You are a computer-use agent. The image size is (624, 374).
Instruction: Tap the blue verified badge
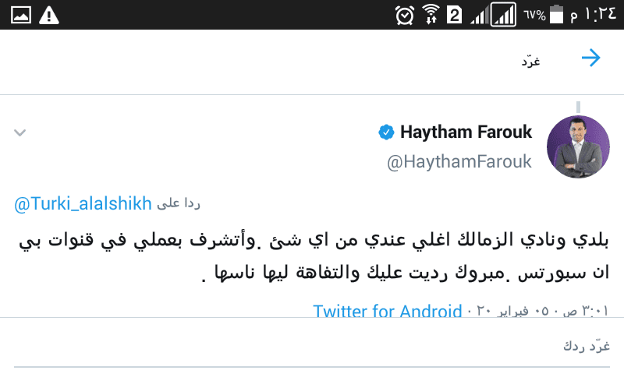pyautogui.click(x=386, y=132)
